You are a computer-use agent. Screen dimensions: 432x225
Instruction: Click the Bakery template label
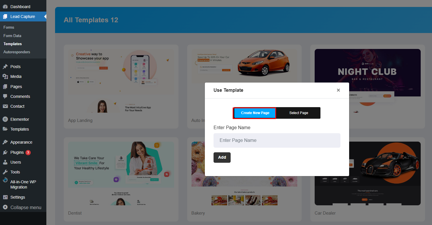198,213
